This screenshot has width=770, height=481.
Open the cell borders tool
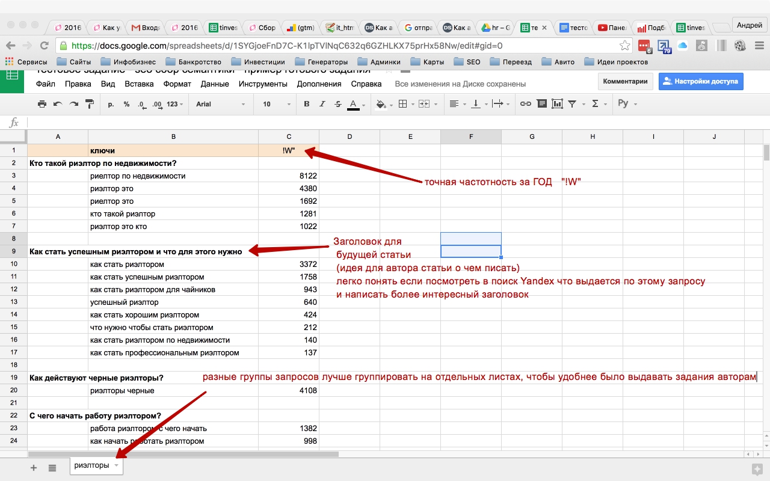point(403,104)
